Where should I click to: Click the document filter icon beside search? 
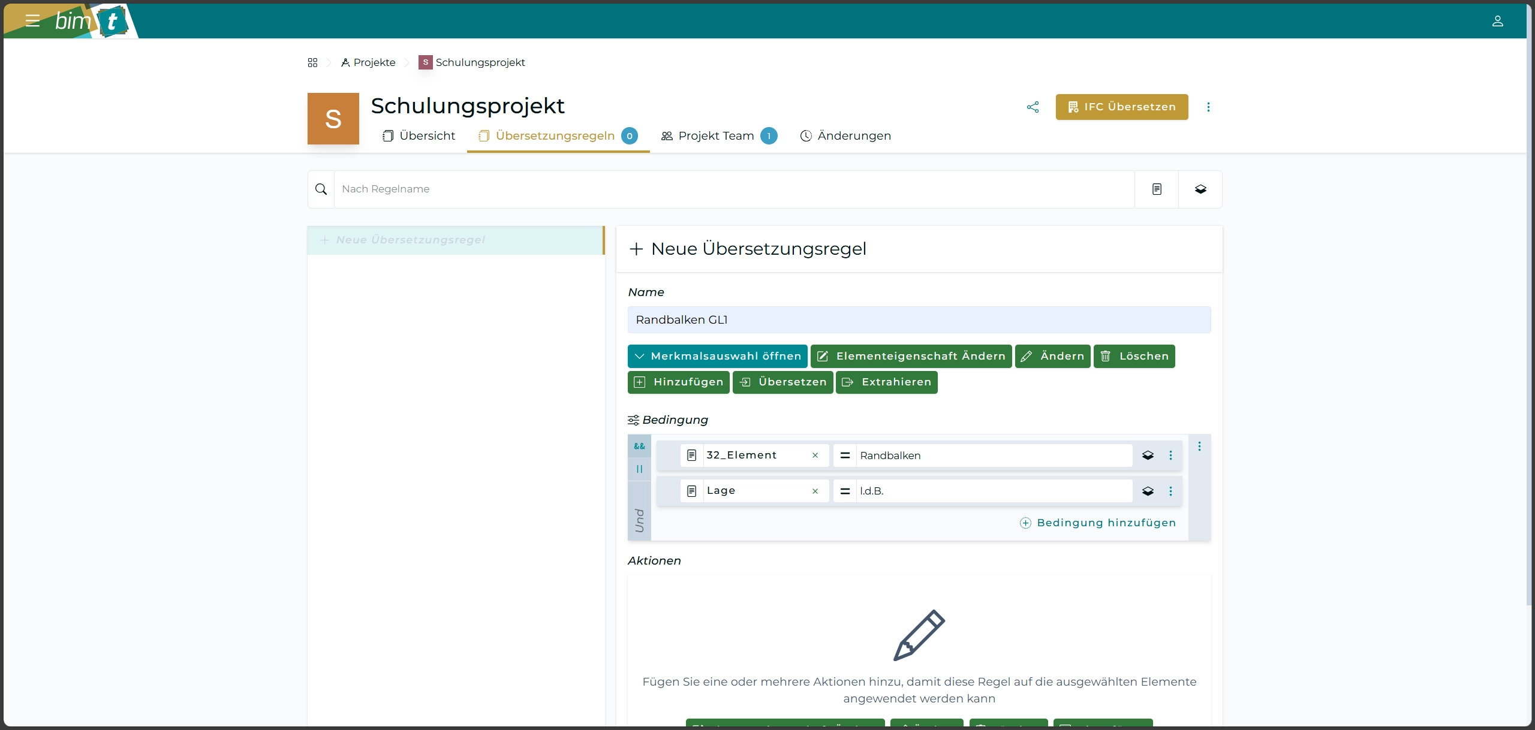(1157, 189)
